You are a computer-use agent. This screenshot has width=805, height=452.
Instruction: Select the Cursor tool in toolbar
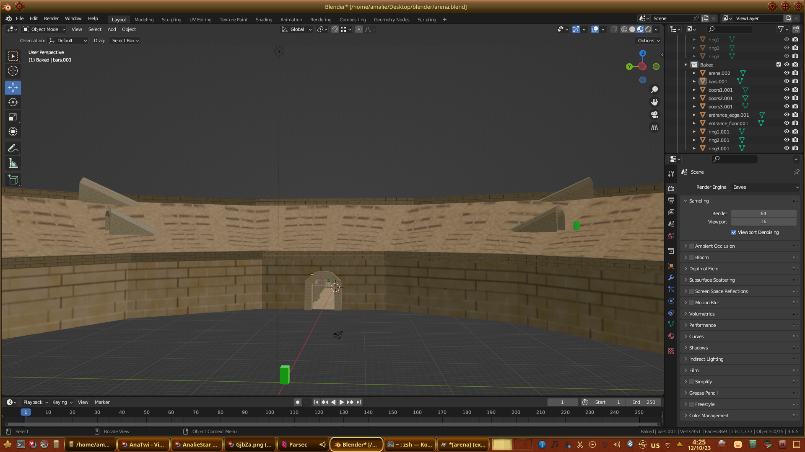(x=13, y=71)
